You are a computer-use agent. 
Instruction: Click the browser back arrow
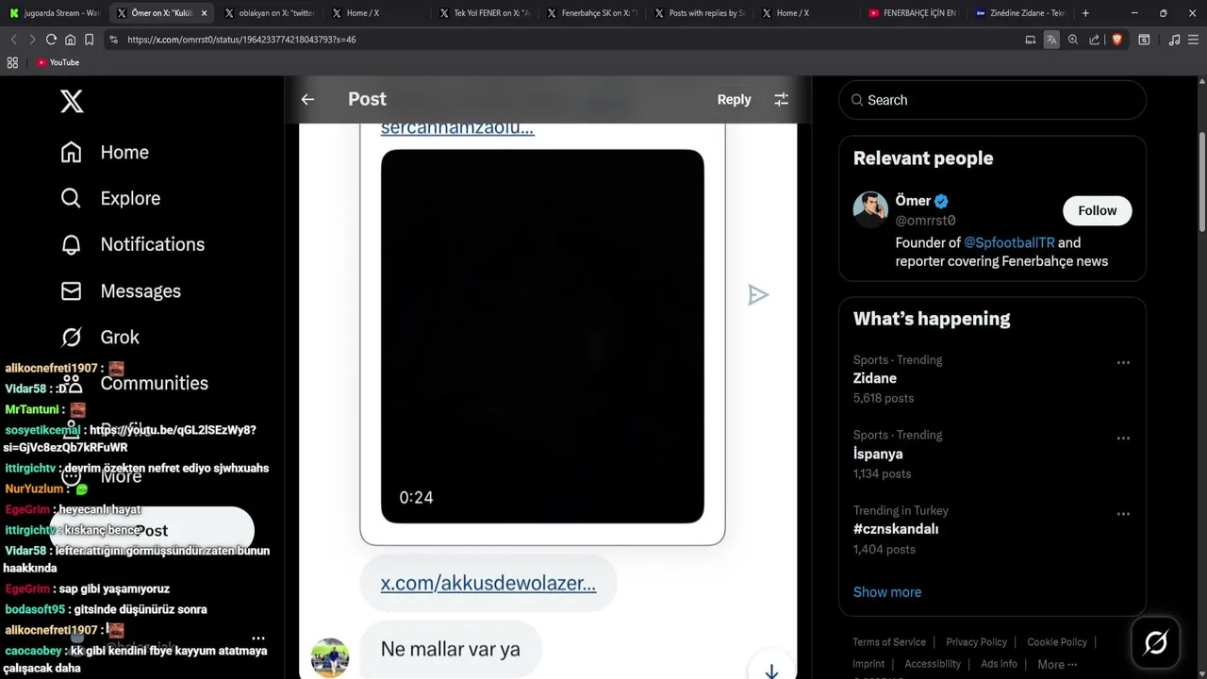(13, 40)
